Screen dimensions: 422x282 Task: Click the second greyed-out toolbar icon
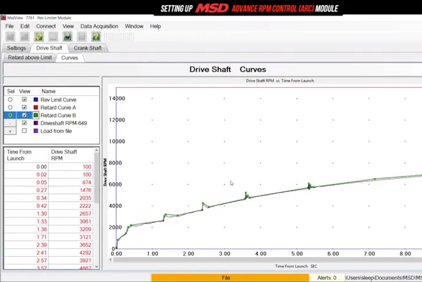pyautogui.click(x=24, y=37)
